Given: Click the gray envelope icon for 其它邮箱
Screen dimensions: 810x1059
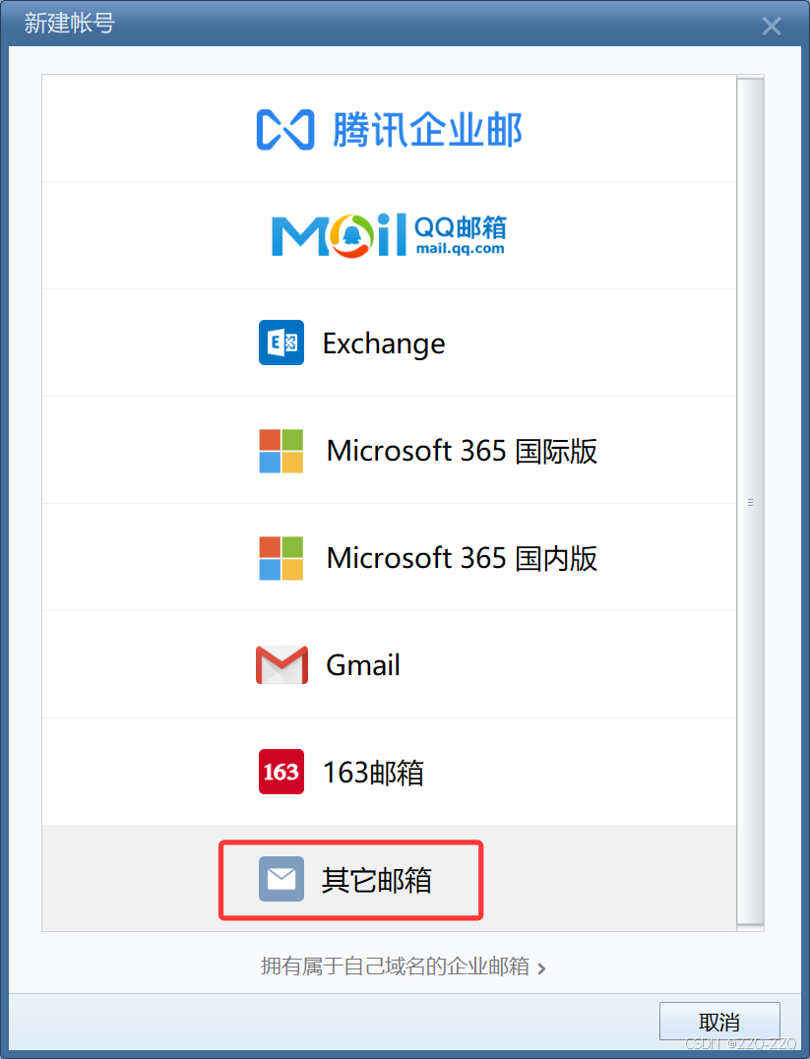Looking at the screenshot, I should click(281, 879).
